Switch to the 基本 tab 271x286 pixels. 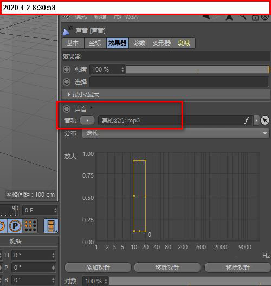(73, 43)
